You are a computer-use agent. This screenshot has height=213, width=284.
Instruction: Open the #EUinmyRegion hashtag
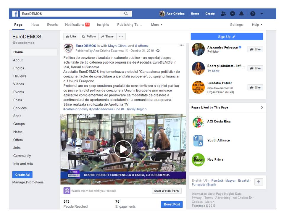click(x=134, y=109)
